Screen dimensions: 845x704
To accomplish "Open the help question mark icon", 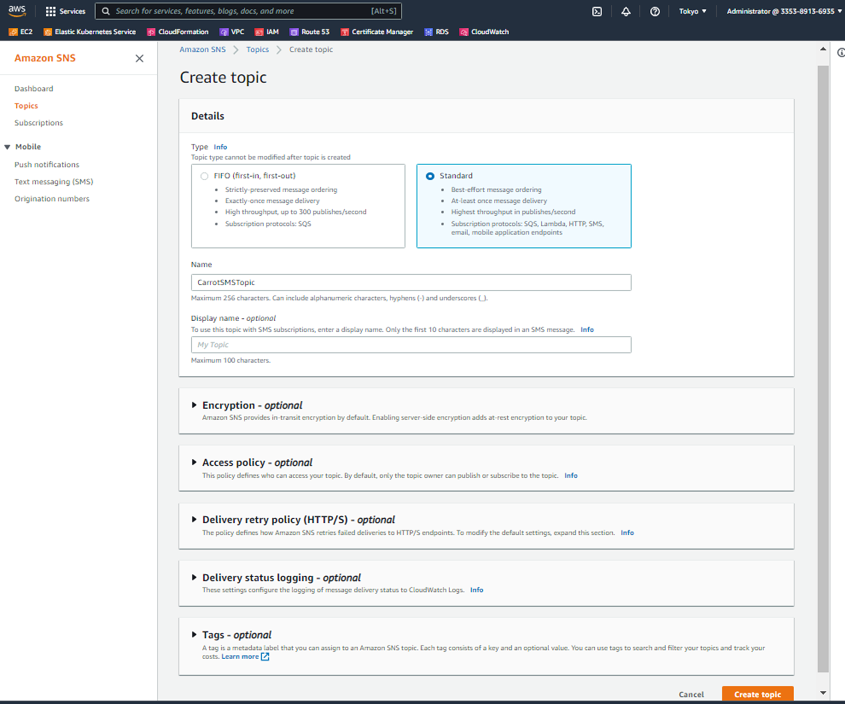I will (x=655, y=11).
